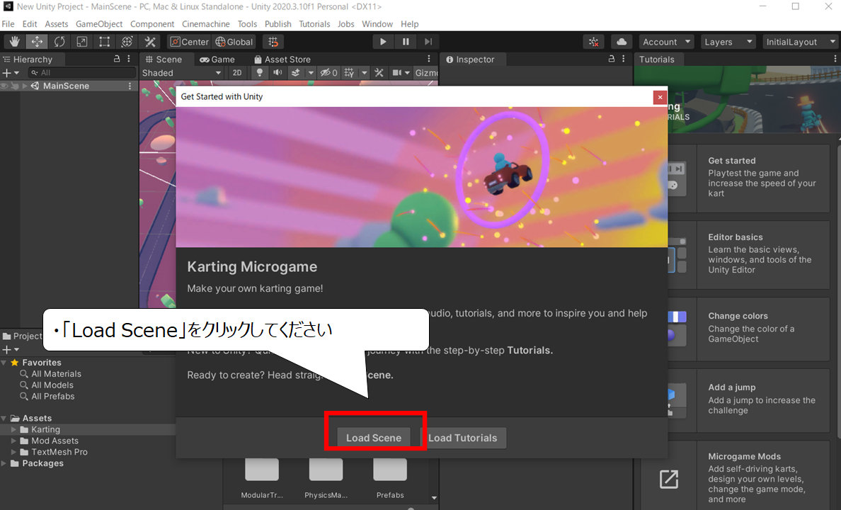Start Play mode
This screenshot has width=841, height=510.
383,42
